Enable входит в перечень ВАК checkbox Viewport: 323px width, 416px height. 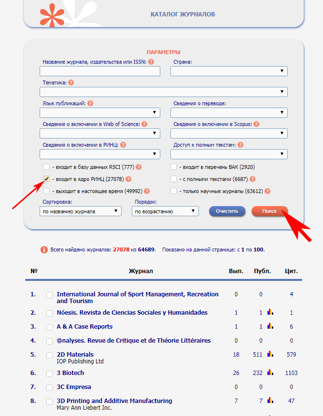pos(174,167)
